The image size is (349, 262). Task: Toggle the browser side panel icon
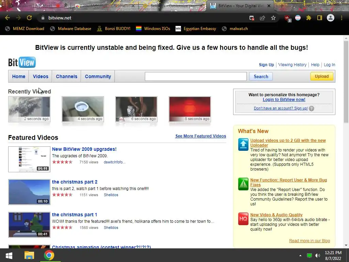coord(320,18)
